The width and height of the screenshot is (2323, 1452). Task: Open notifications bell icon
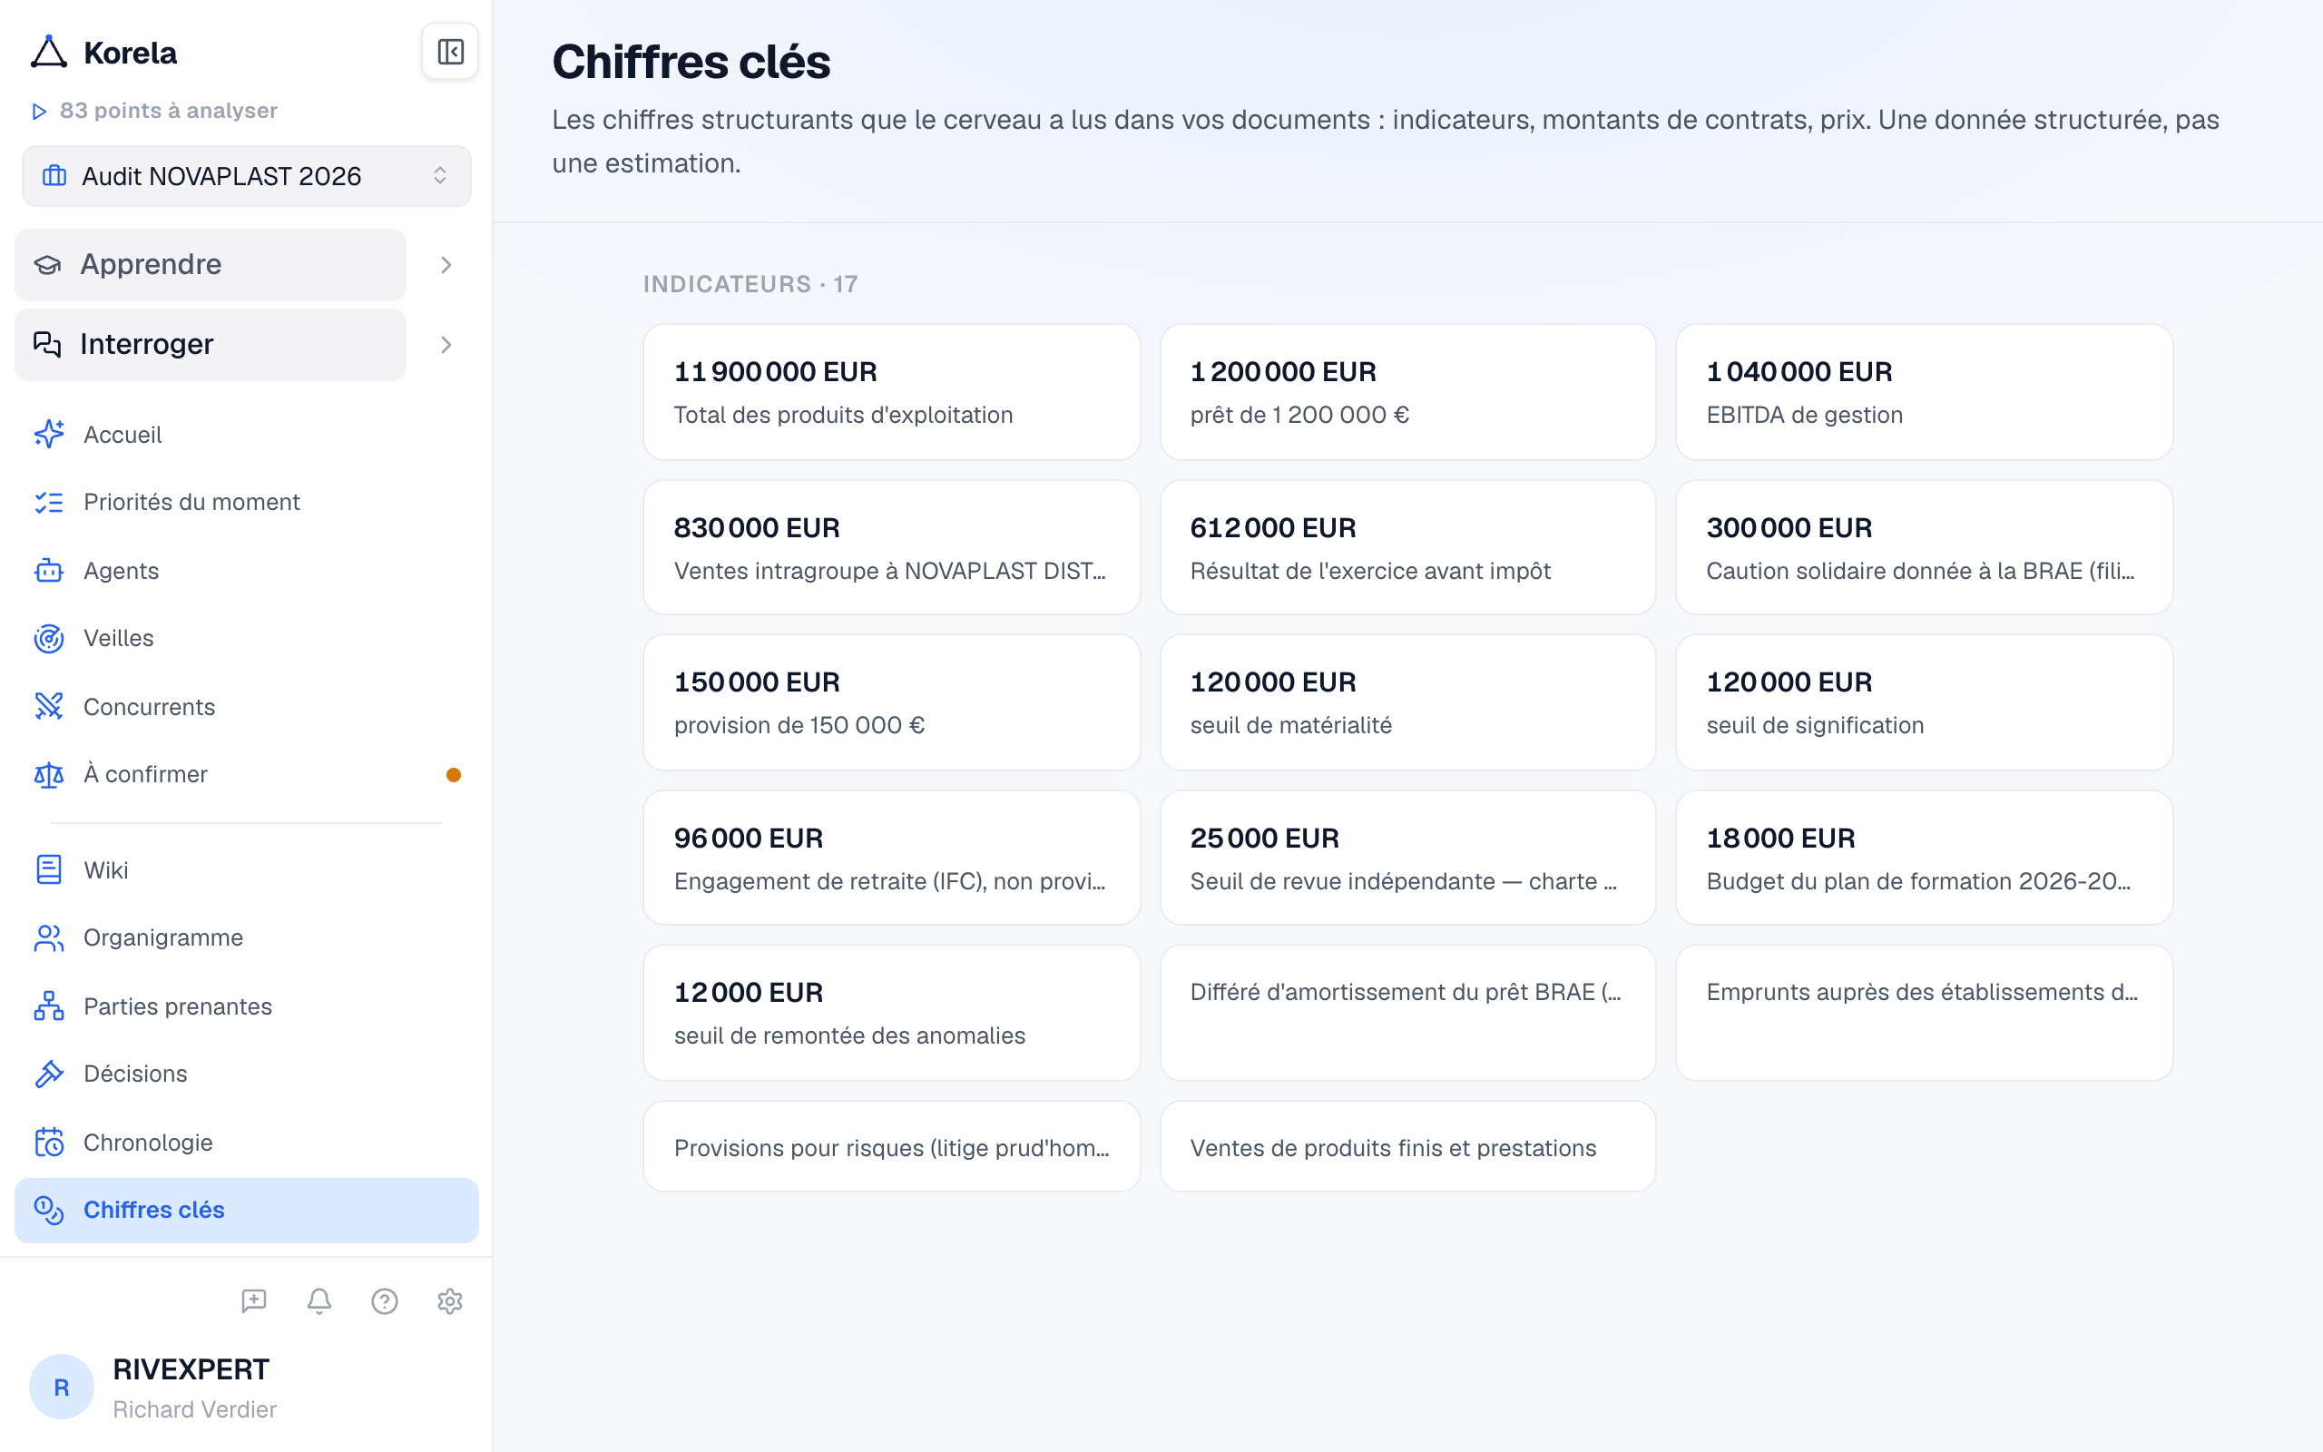click(x=319, y=1300)
